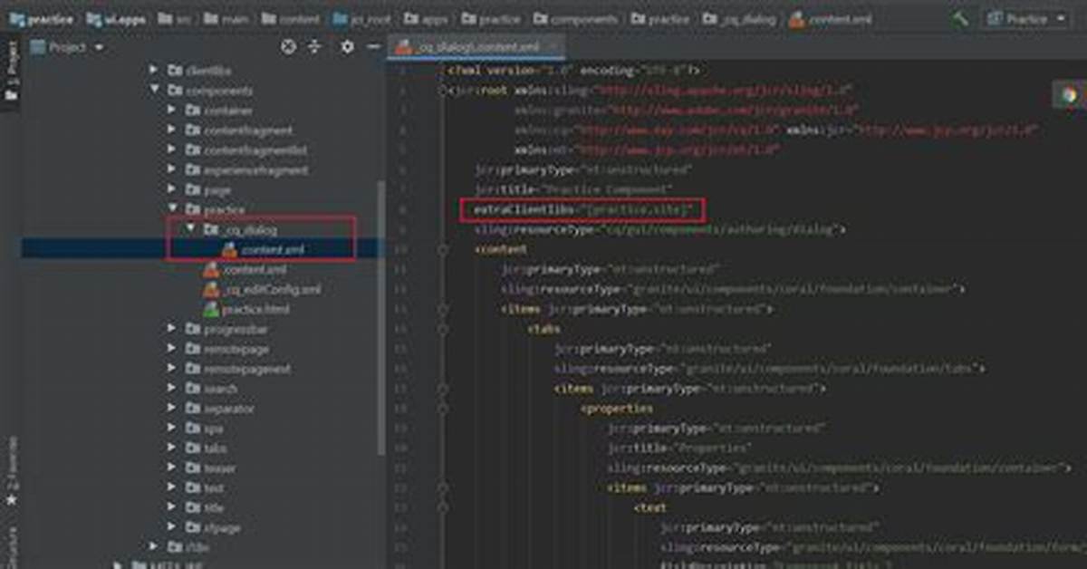Collapse the _cq_dialog folder arrow

(190, 229)
